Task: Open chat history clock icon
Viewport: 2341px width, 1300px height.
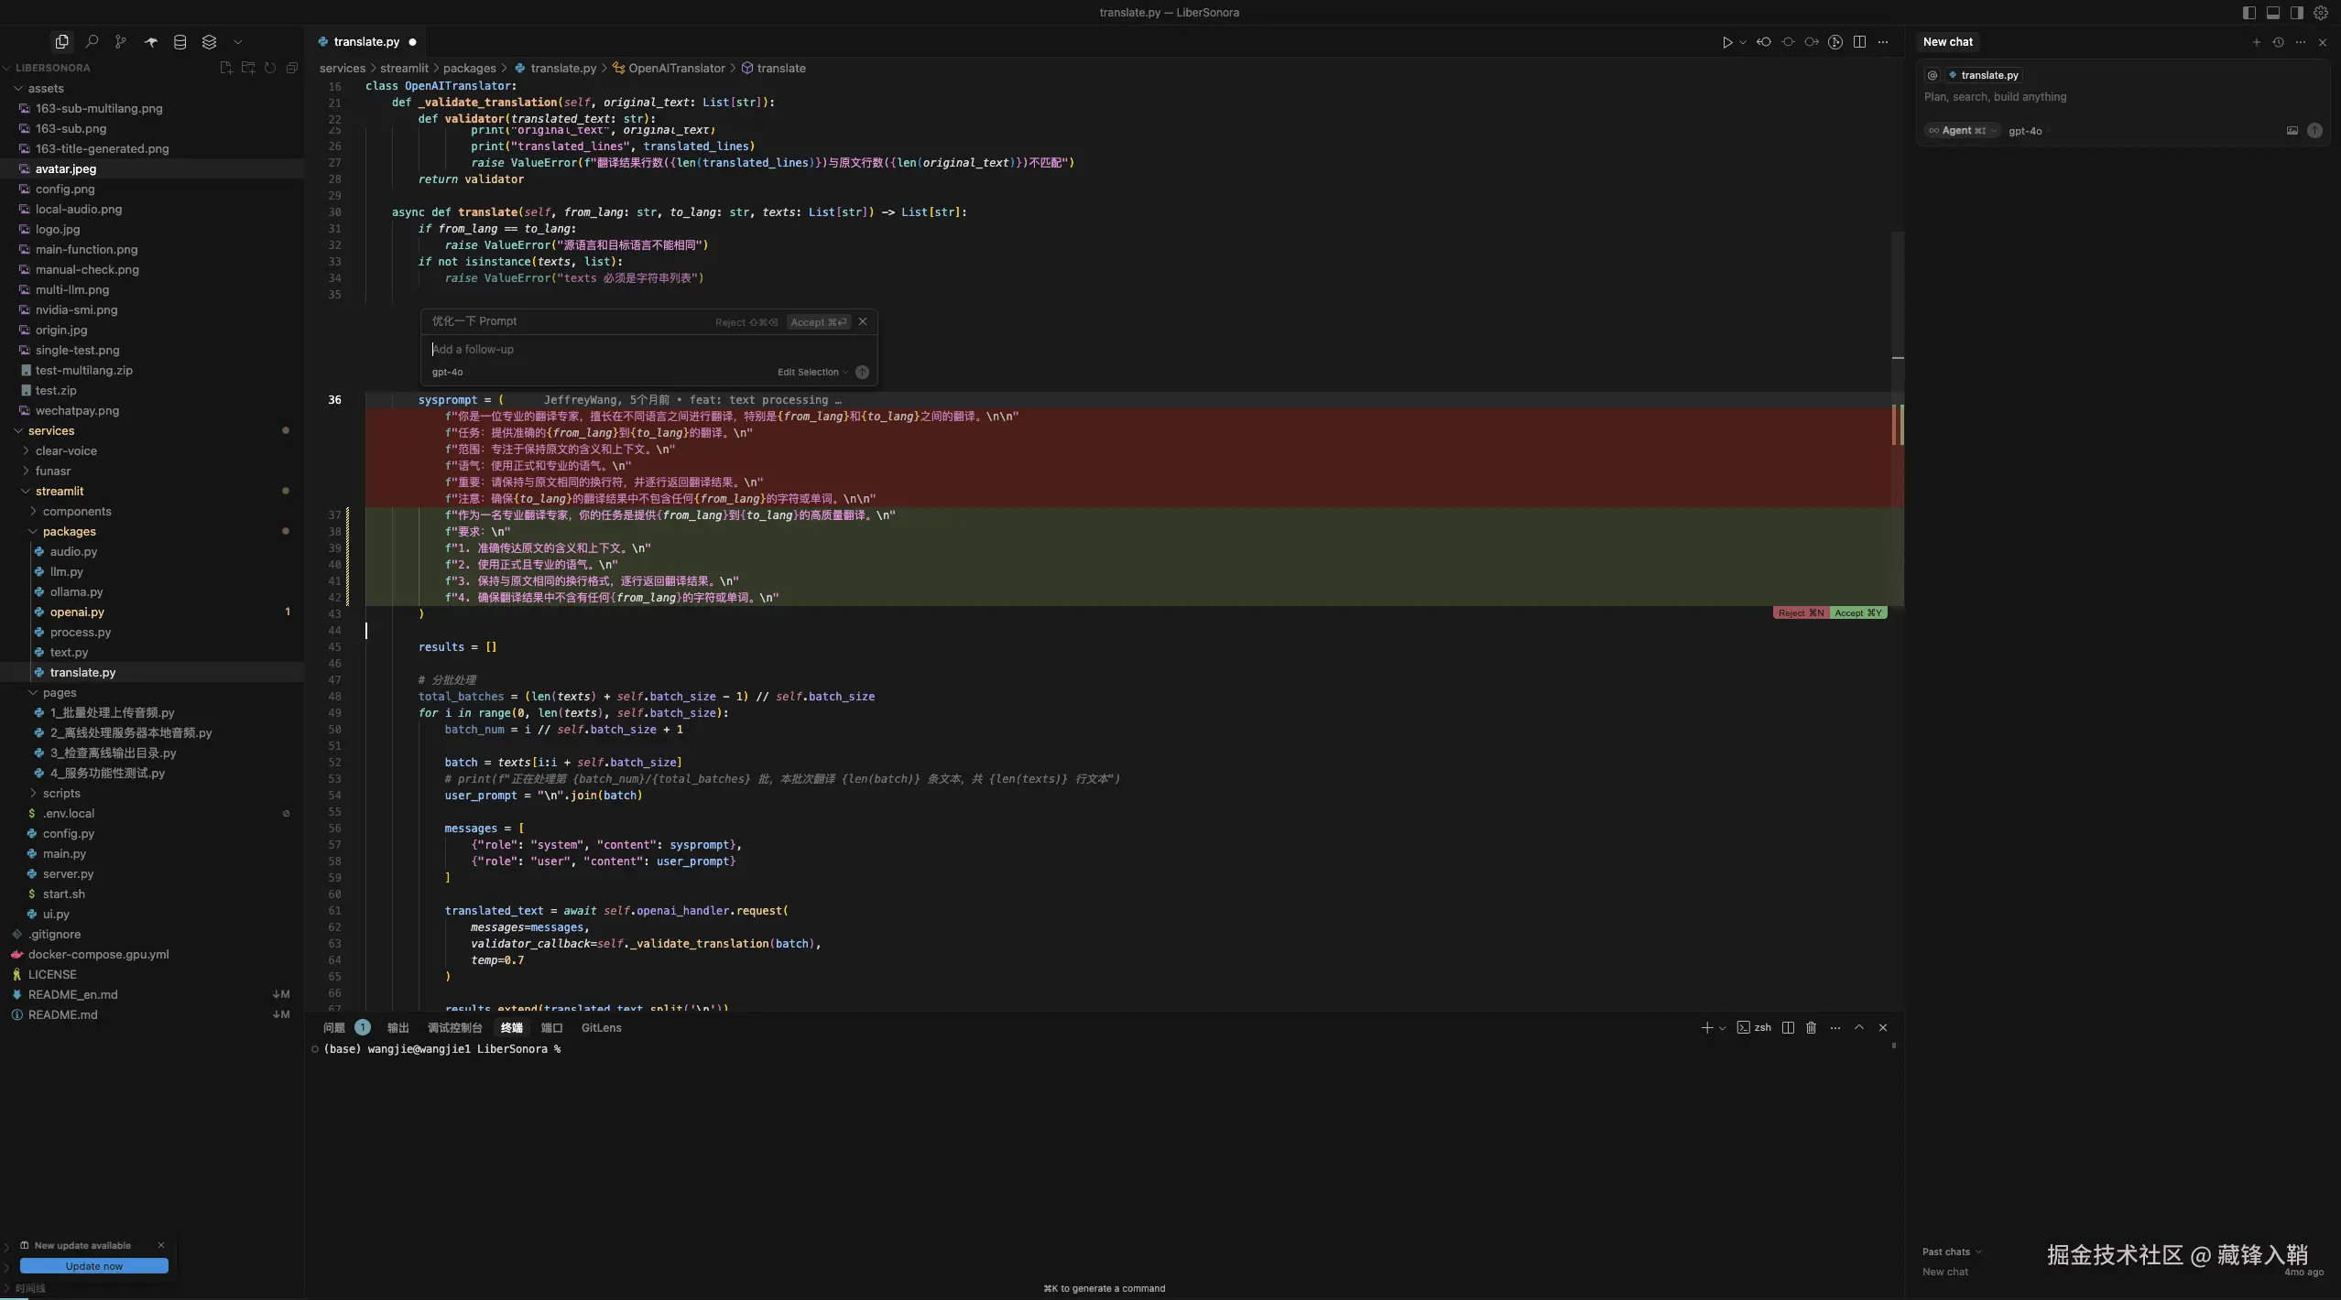Action: [2278, 42]
